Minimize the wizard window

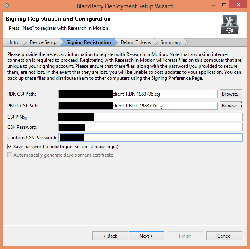tap(214, 5)
